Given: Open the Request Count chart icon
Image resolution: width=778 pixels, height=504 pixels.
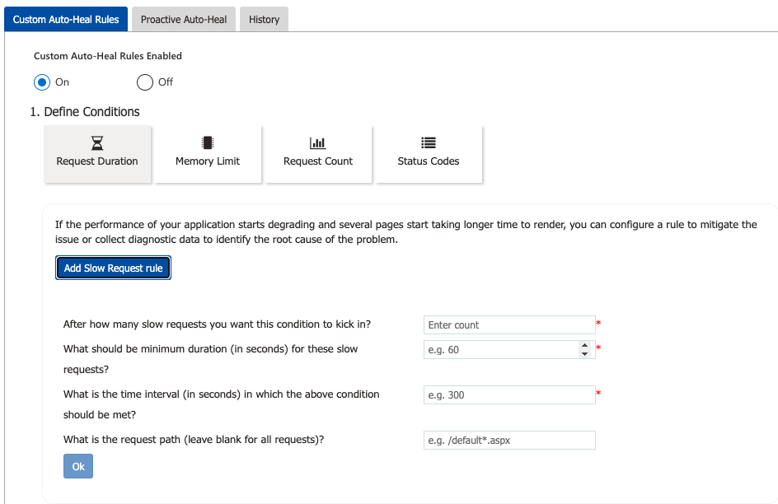Looking at the screenshot, I should pos(317,142).
